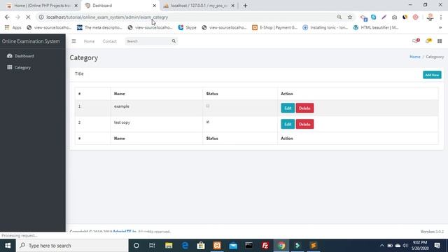Open a new browser tab
This screenshot has height=252, width=448.
(245, 6)
